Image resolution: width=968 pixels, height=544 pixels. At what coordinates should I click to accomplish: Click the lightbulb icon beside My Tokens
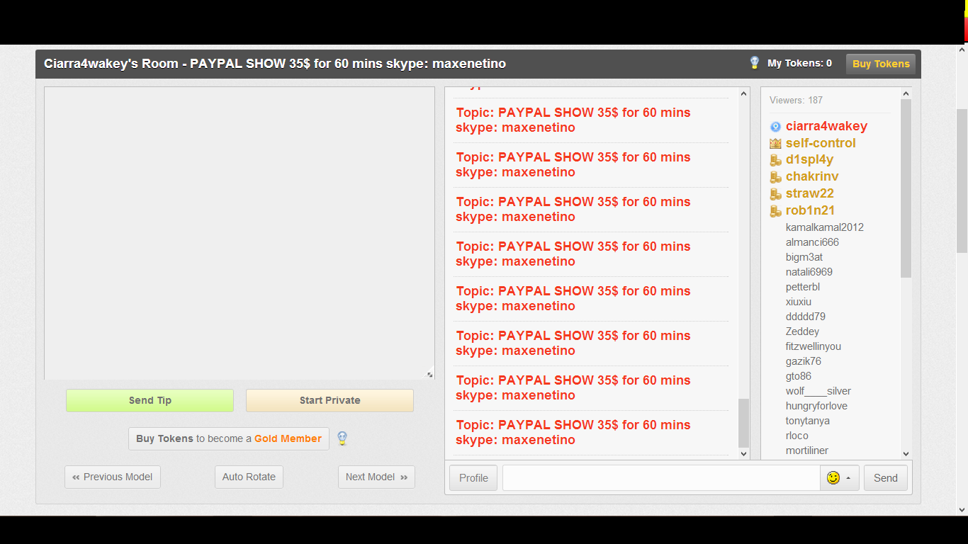click(x=755, y=63)
